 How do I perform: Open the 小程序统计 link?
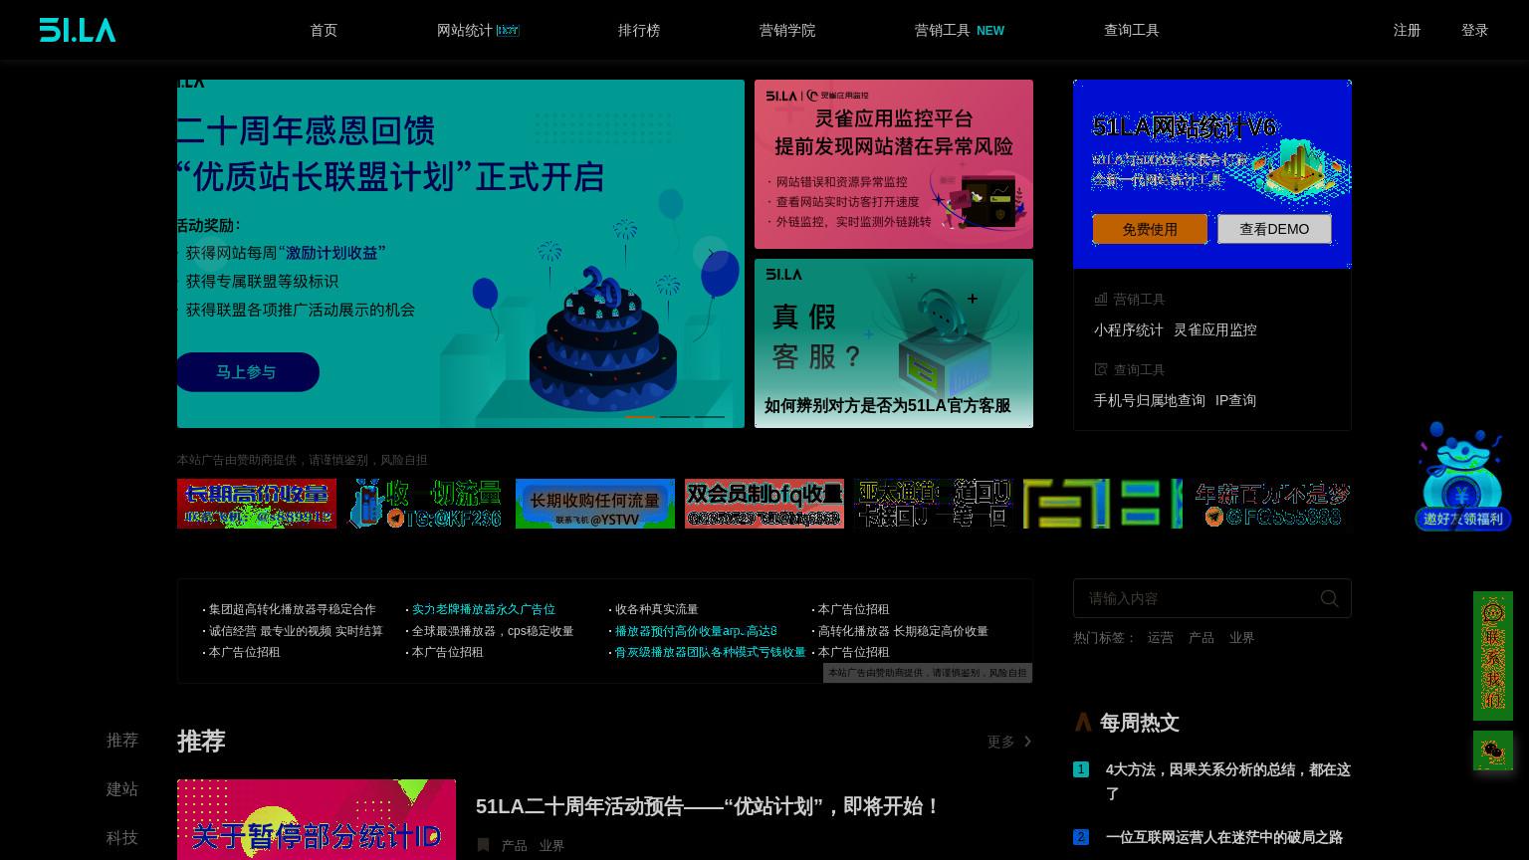pos(1129,330)
